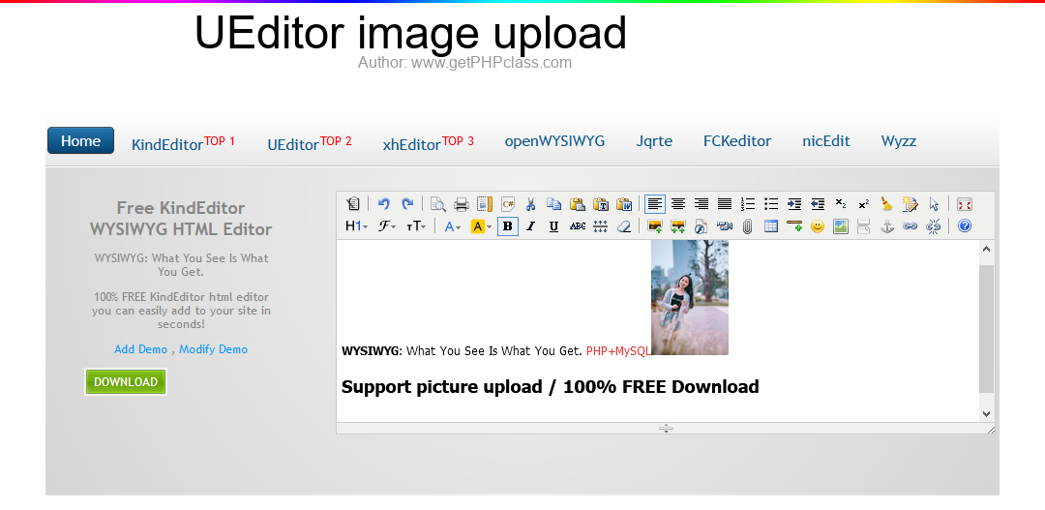The width and height of the screenshot is (1045, 510).
Task: Insert a table
Action: click(771, 226)
